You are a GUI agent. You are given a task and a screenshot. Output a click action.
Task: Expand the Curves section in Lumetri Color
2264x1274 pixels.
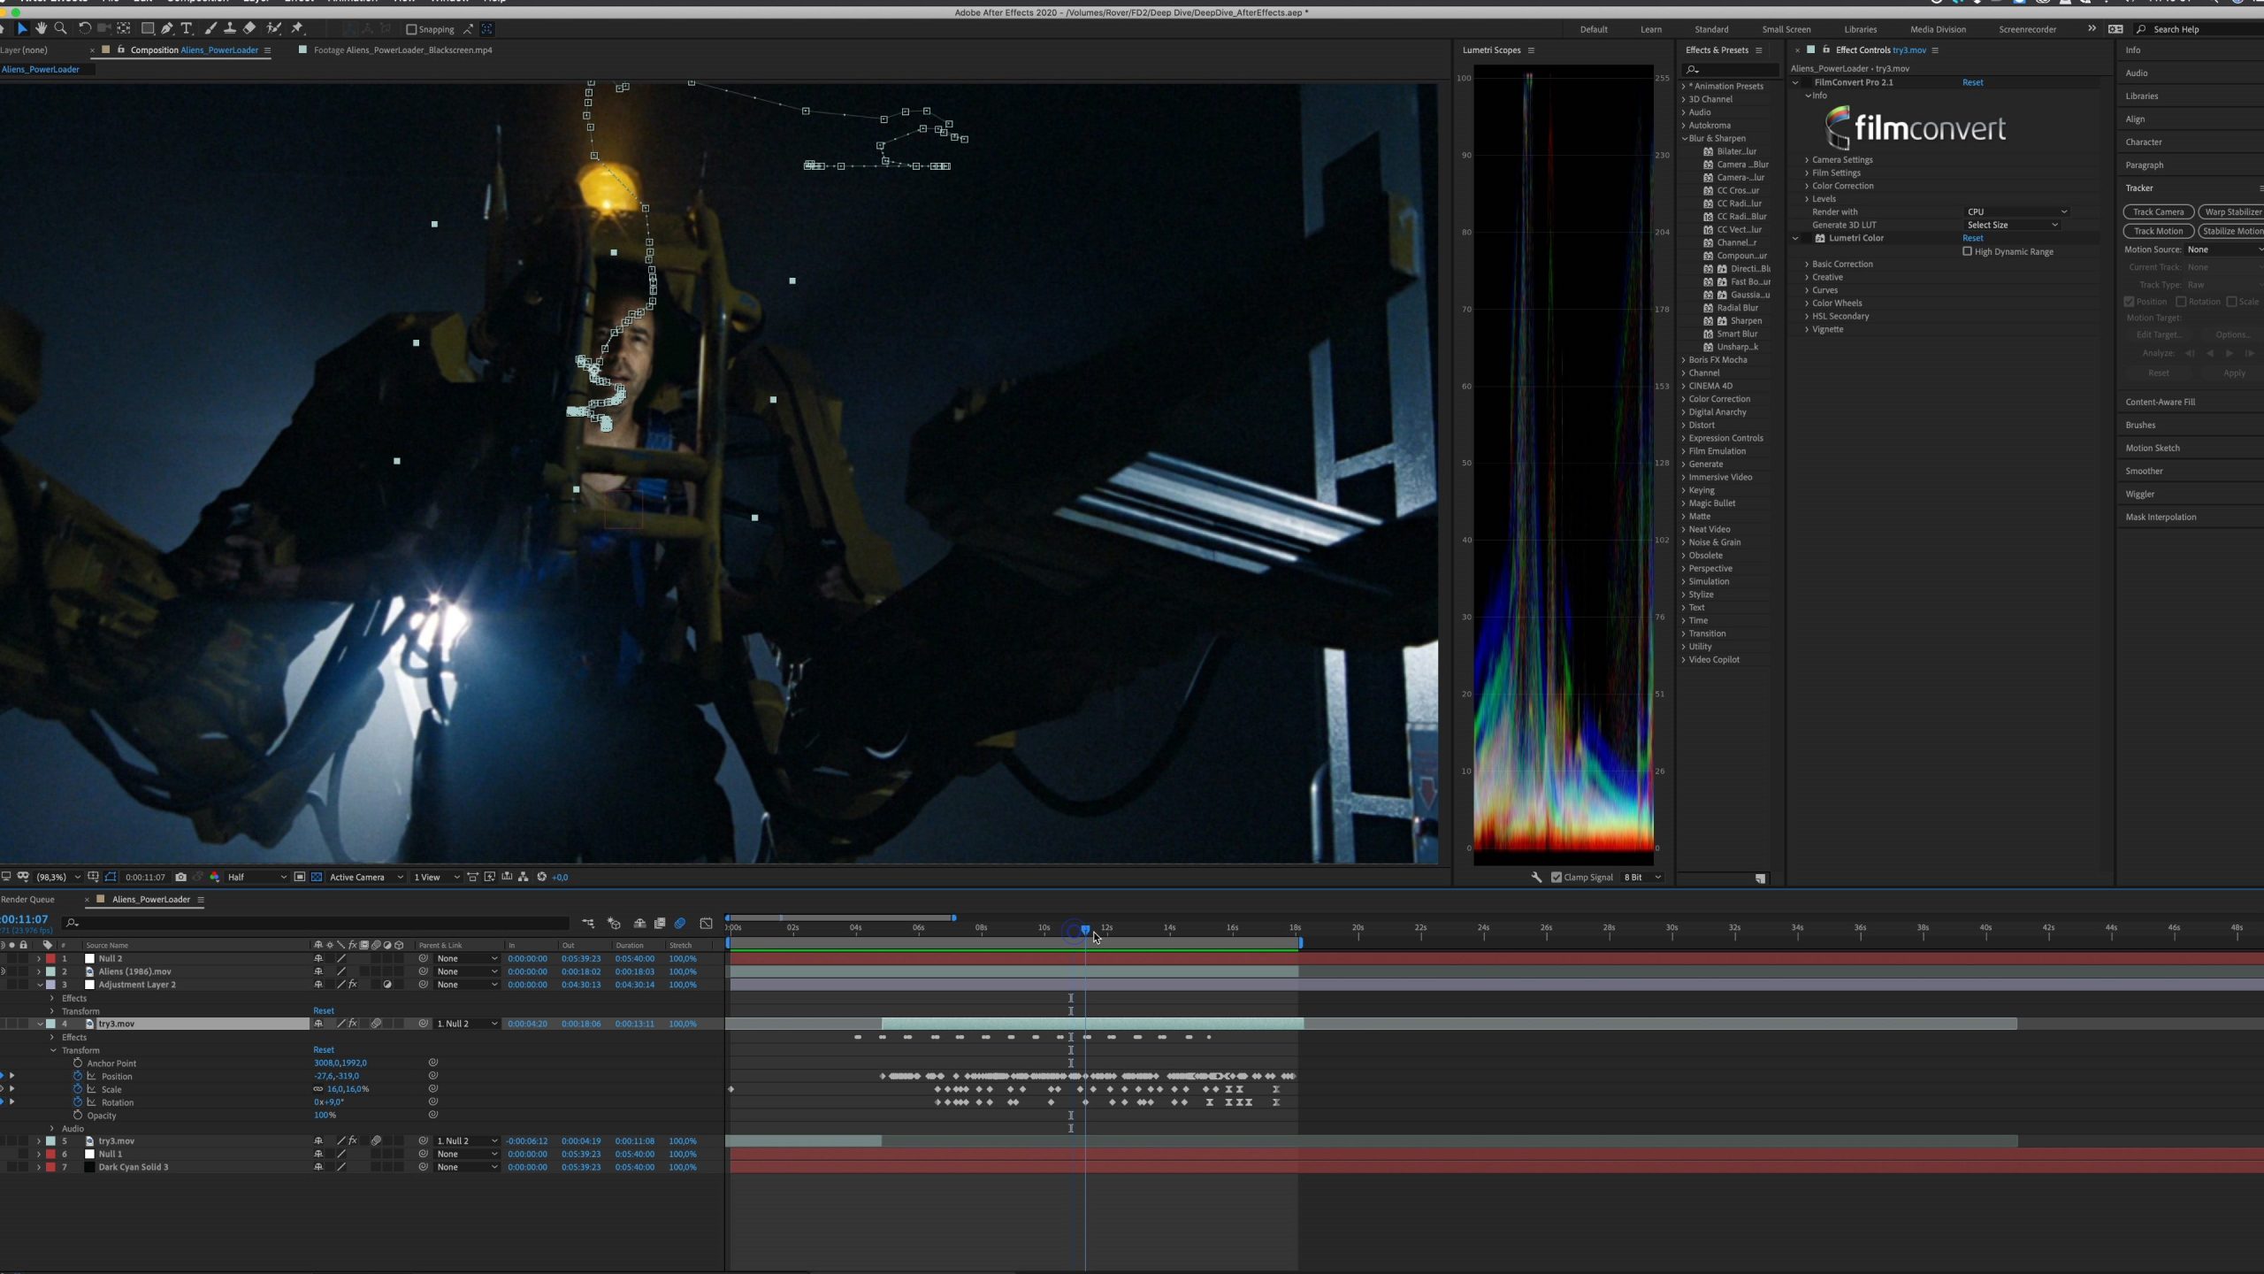(x=1824, y=290)
